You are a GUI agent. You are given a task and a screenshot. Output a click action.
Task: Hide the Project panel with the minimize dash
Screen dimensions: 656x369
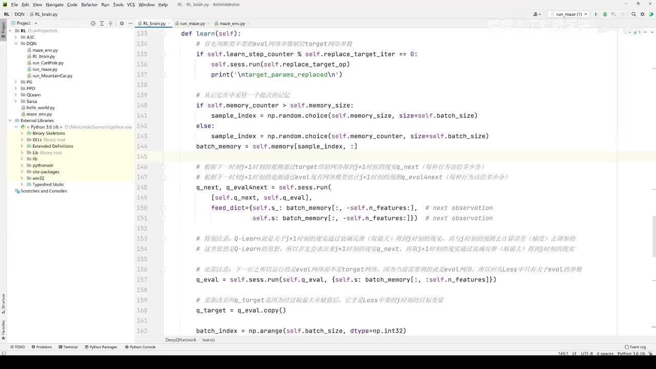[x=130, y=23]
